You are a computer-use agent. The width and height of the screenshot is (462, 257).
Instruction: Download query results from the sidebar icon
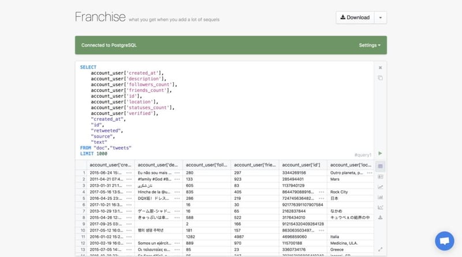[380, 217]
